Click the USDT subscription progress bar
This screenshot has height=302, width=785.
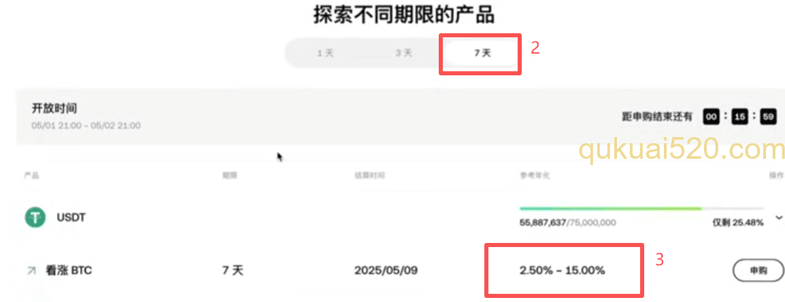[642, 208]
